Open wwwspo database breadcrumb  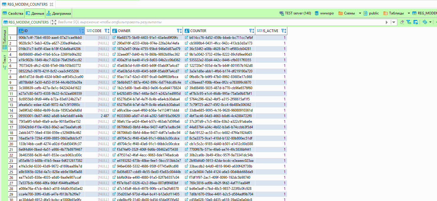pyautogui.click(x=324, y=13)
